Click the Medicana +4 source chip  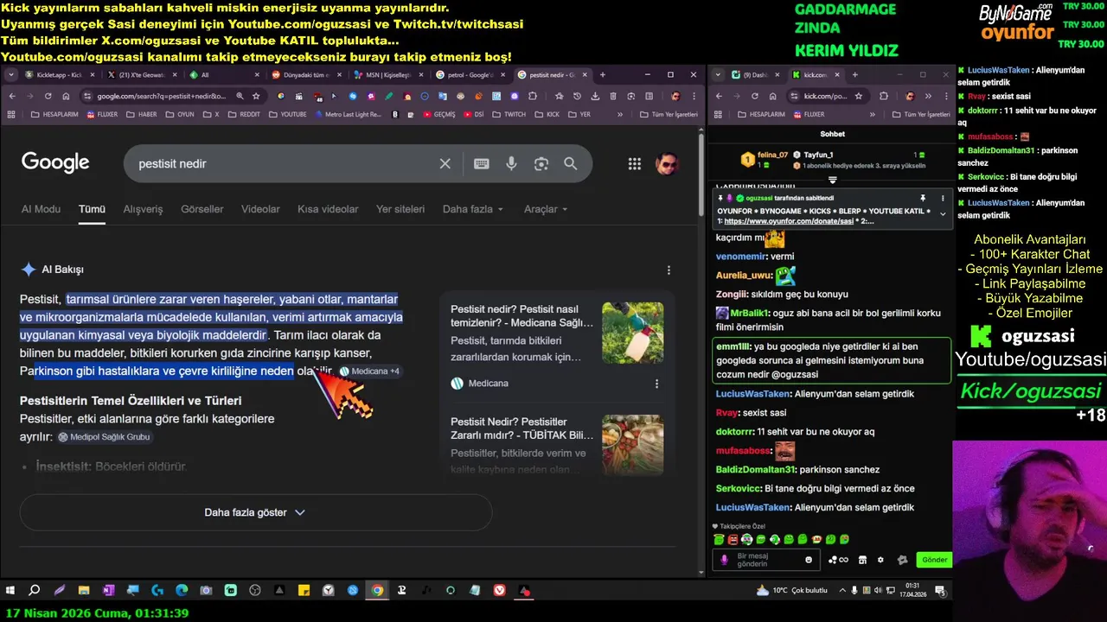coord(369,371)
